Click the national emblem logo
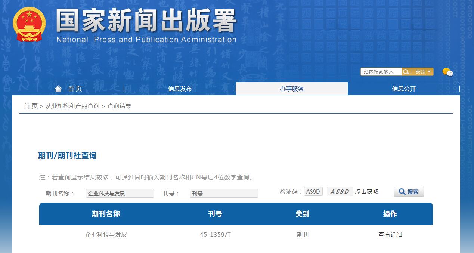474x253 pixels. tap(29, 22)
